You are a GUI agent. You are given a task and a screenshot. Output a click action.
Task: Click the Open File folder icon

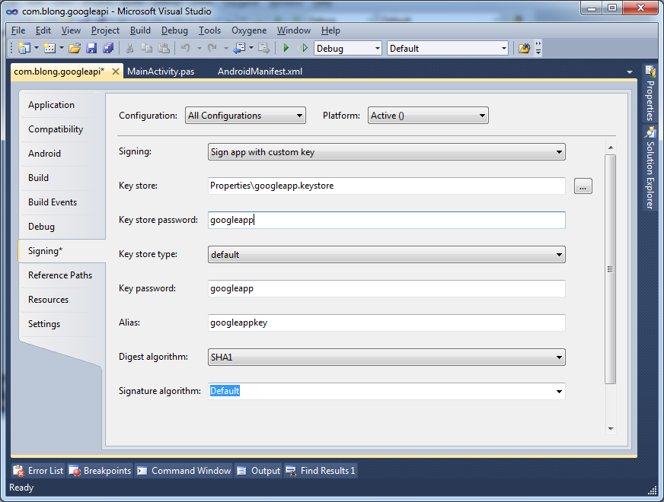(x=75, y=49)
